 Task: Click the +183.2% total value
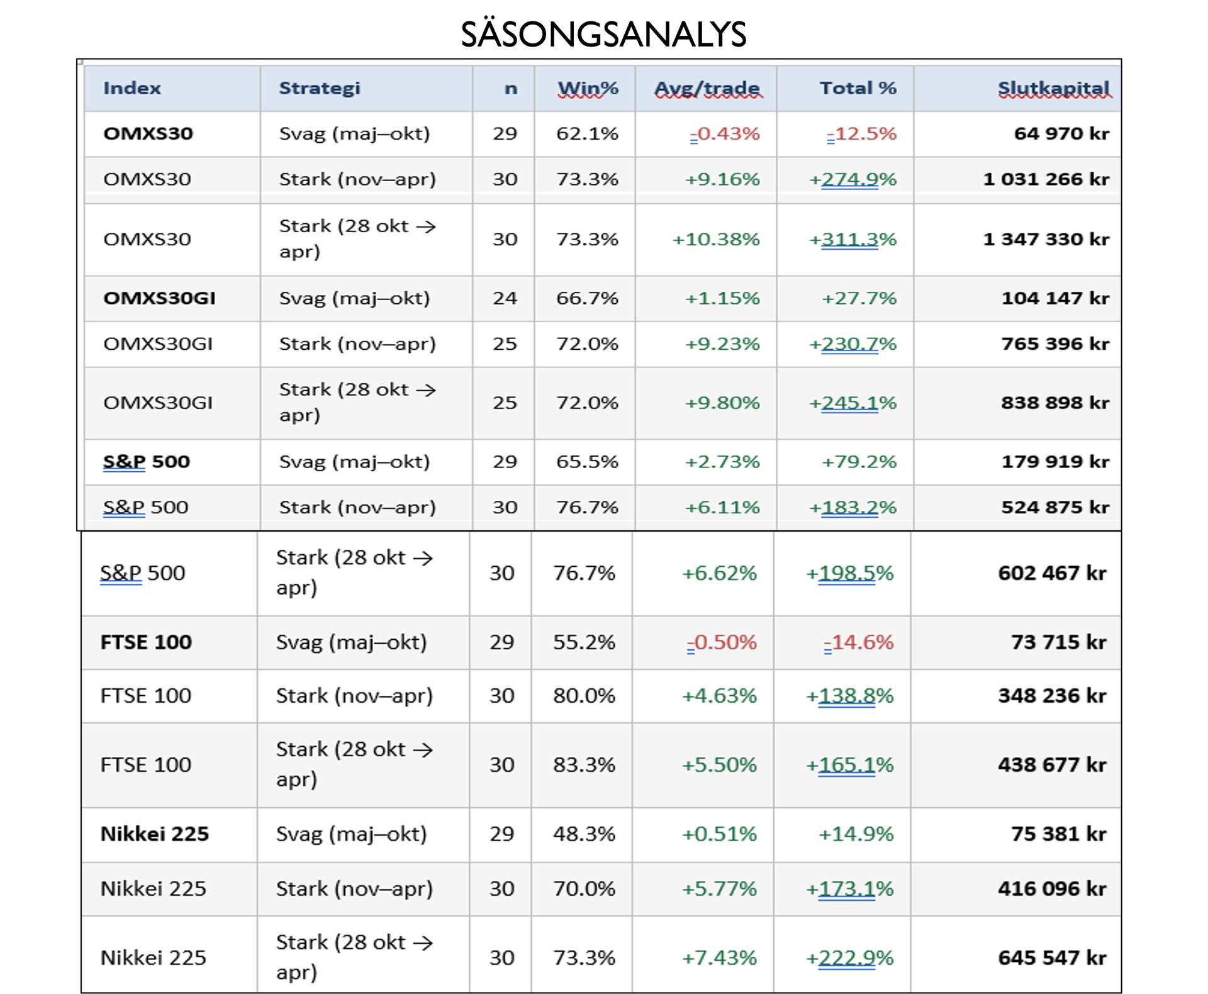click(853, 507)
